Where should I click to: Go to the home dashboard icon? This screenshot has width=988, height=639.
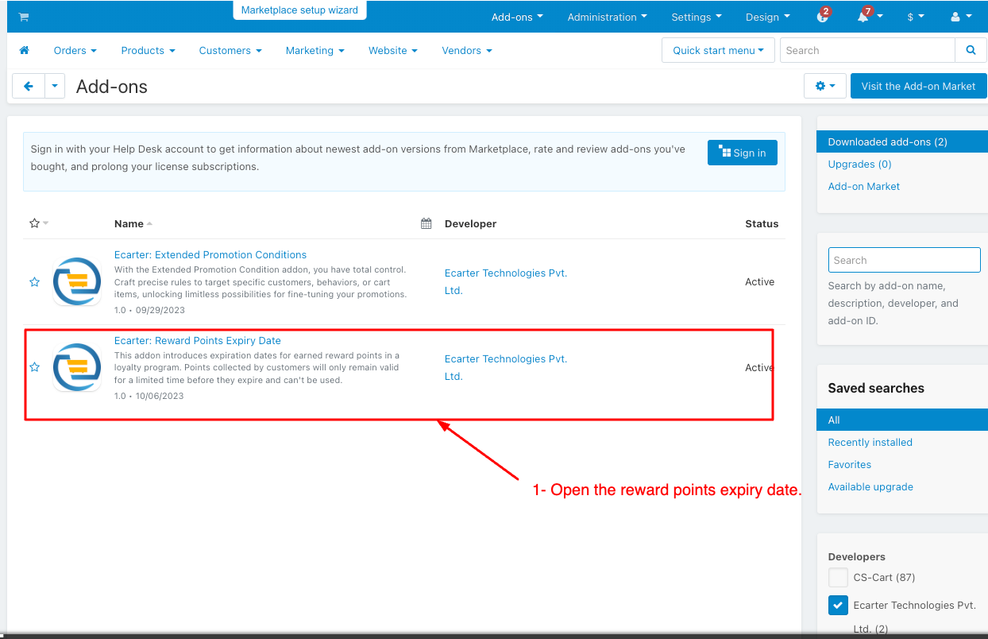click(24, 50)
